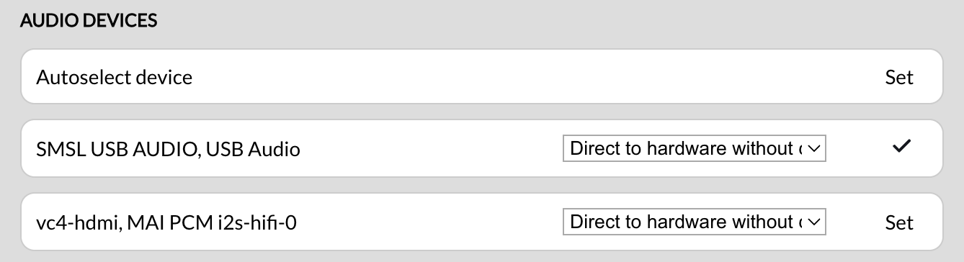Set vc4-hdmi MAI PCM as audio device
The width and height of the screenshot is (964, 262).
899,222
